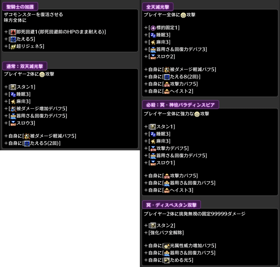Click the 超リジェネ5 icon
Viewport: 280px width, 267px height.
coord(13,46)
